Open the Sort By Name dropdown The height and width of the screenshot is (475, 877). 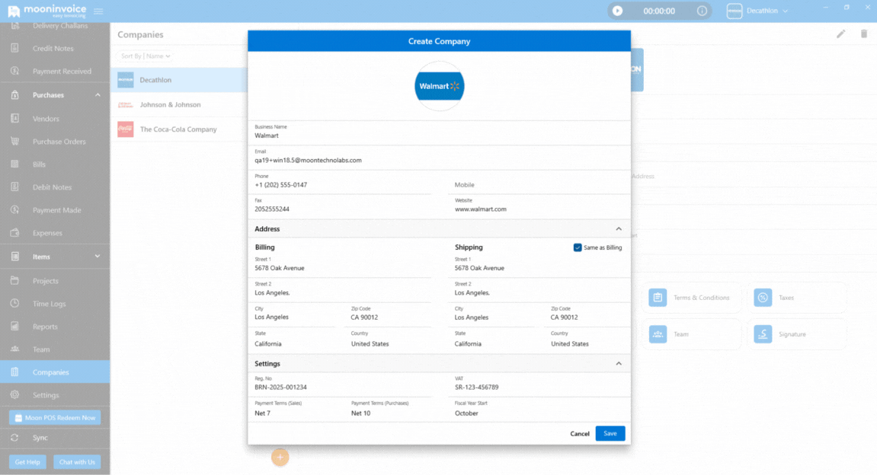coord(146,56)
